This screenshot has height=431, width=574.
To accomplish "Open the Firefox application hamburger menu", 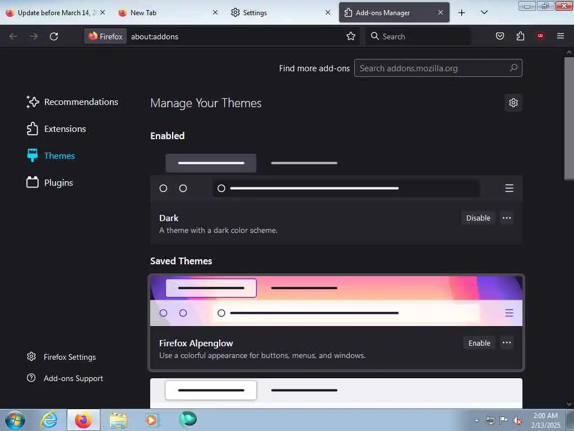I will click(560, 36).
